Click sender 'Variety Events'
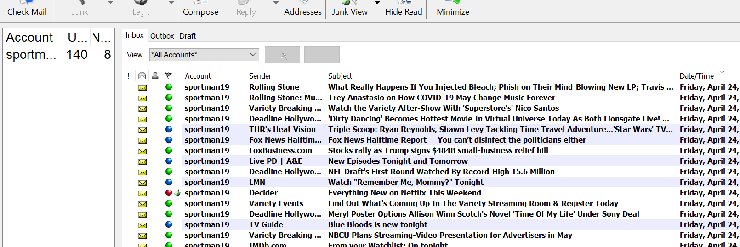 coord(276,203)
